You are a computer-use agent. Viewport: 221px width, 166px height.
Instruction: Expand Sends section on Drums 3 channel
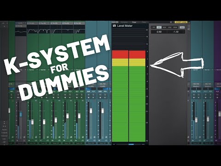click(208, 70)
